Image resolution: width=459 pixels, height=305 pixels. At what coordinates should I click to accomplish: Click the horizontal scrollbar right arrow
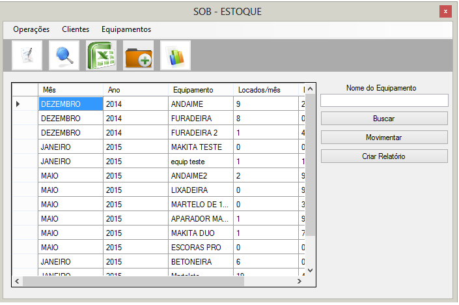(299, 282)
